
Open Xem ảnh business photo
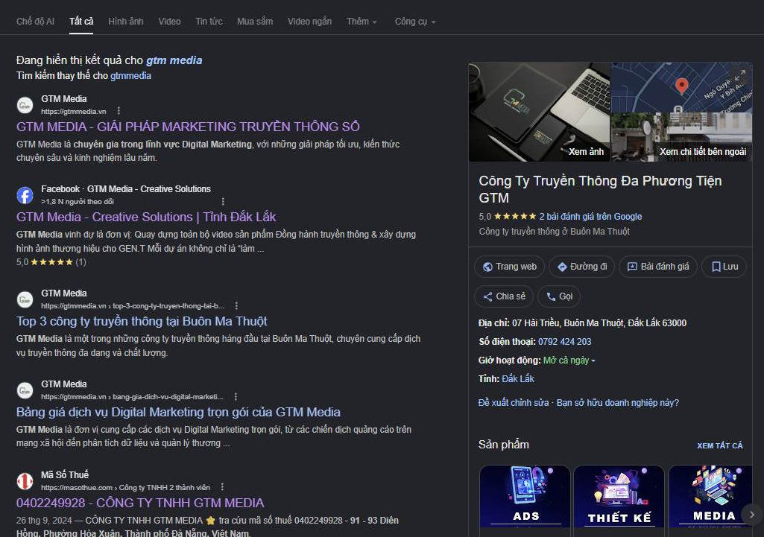(x=539, y=112)
